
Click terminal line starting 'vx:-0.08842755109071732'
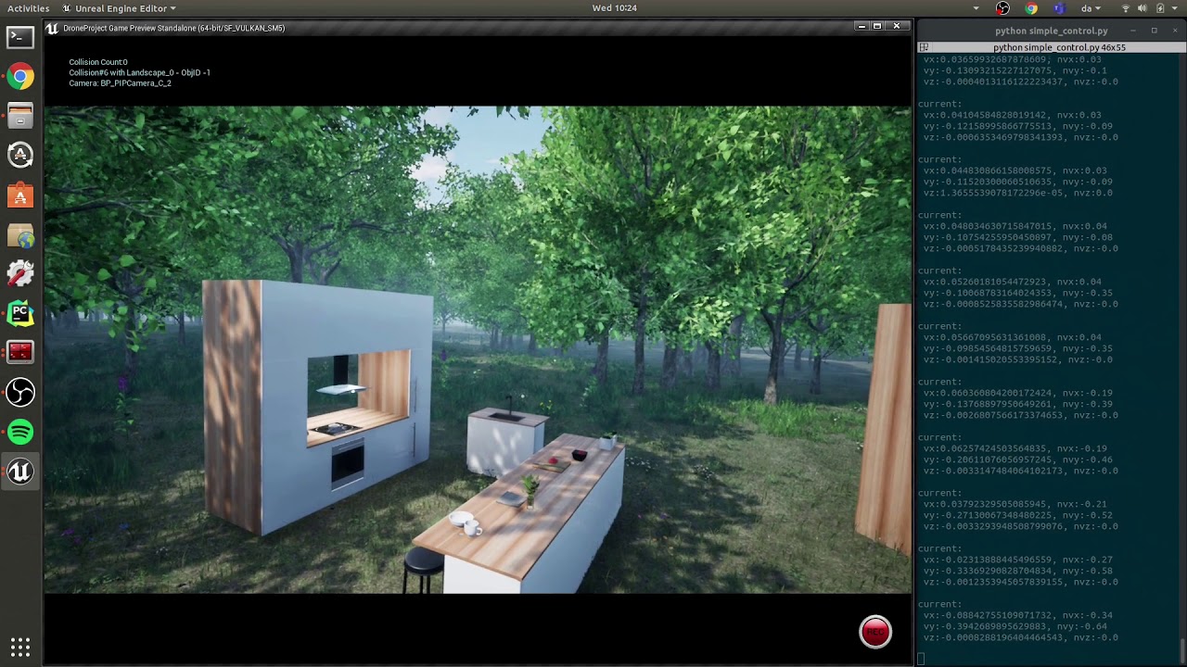point(1018,615)
